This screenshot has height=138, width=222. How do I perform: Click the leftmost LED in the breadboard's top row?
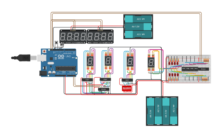coord(169,63)
